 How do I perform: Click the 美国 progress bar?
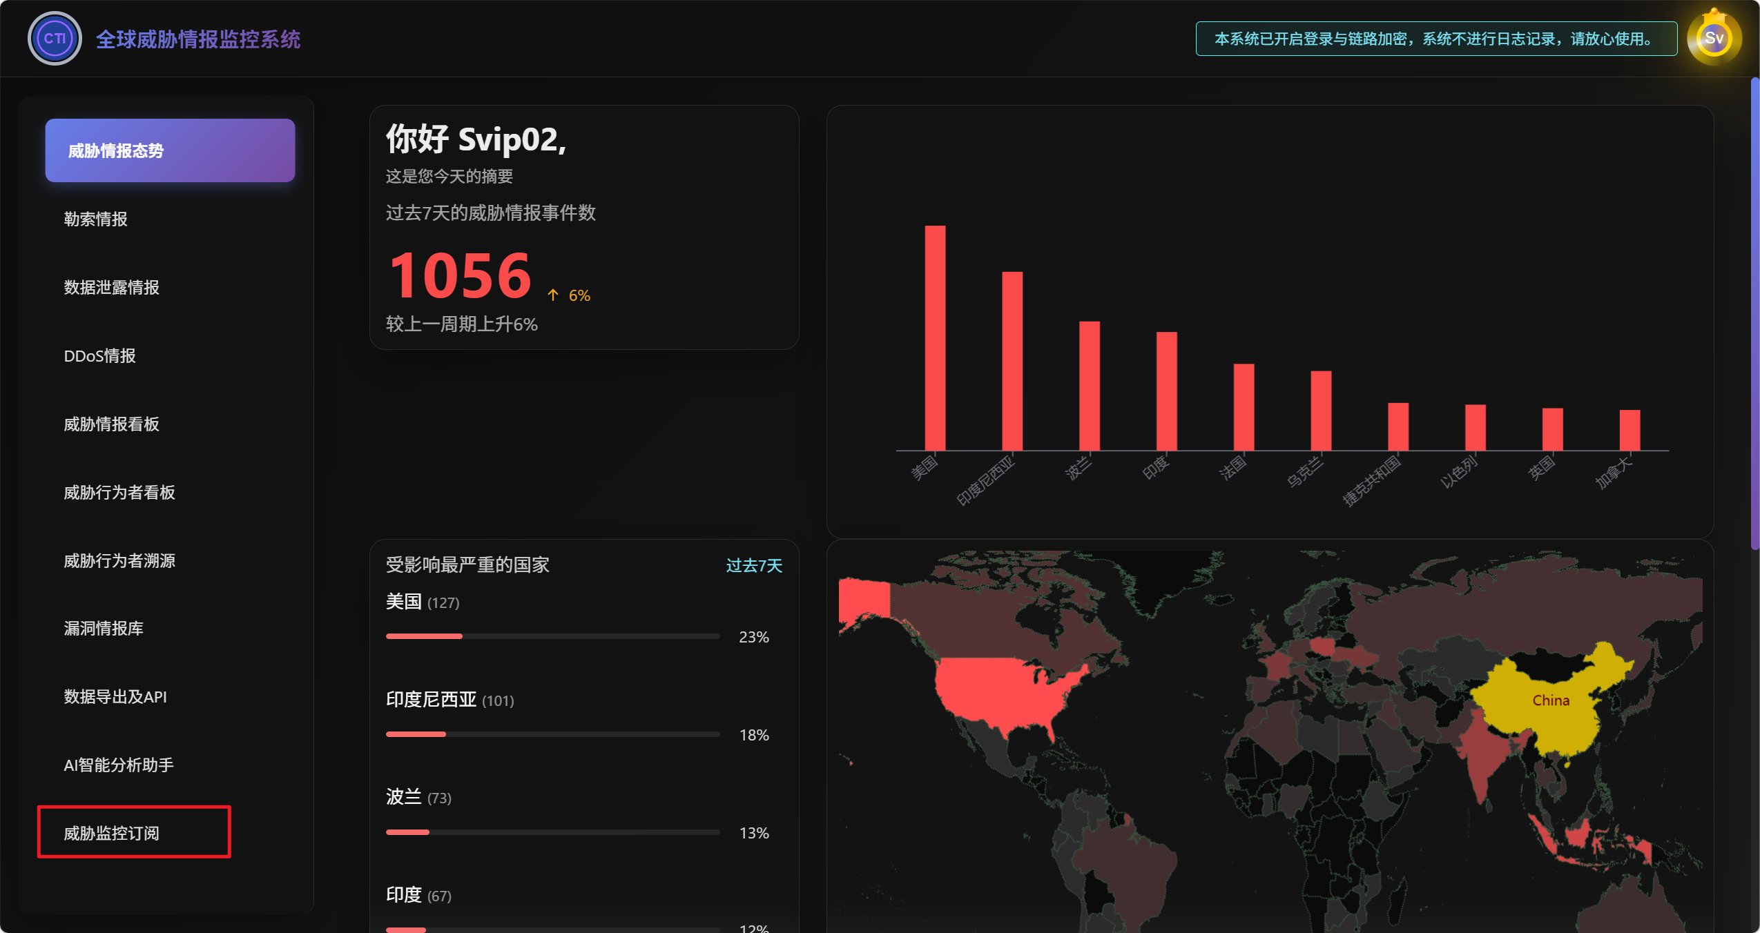point(552,636)
